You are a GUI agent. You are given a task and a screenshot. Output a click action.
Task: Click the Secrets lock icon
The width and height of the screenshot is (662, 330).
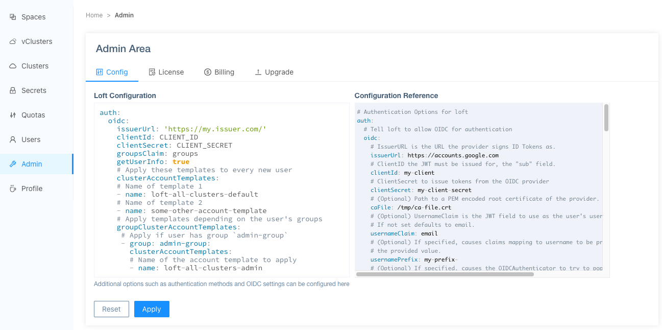coord(13,90)
